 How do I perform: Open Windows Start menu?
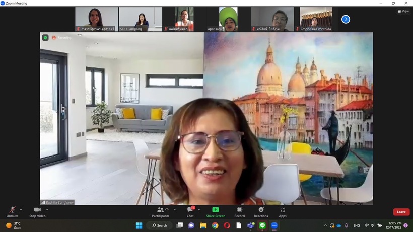pyautogui.click(x=139, y=225)
